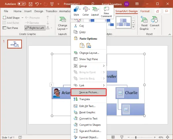Image resolution: width=173 pixels, height=140 pixels.
Task: Select Convert to Shapes entry
Action: [x=89, y=125]
